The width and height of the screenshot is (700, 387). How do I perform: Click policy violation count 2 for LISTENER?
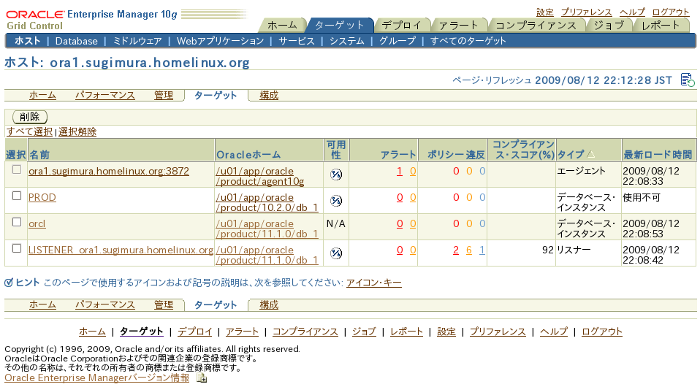456,250
